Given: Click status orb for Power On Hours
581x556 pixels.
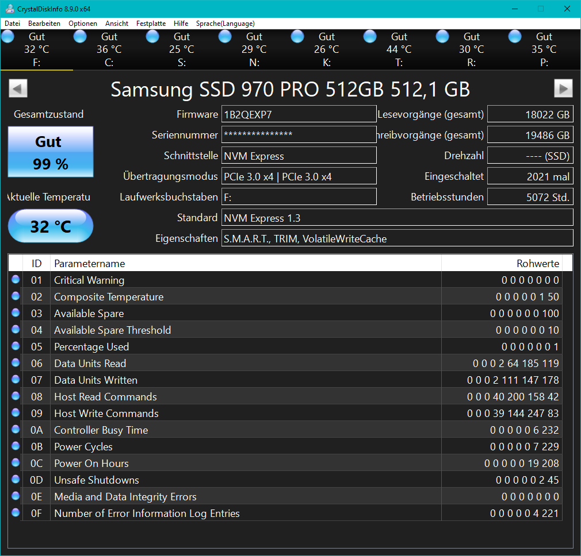Looking at the screenshot, I should pyautogui.click(x=16, y=462).
